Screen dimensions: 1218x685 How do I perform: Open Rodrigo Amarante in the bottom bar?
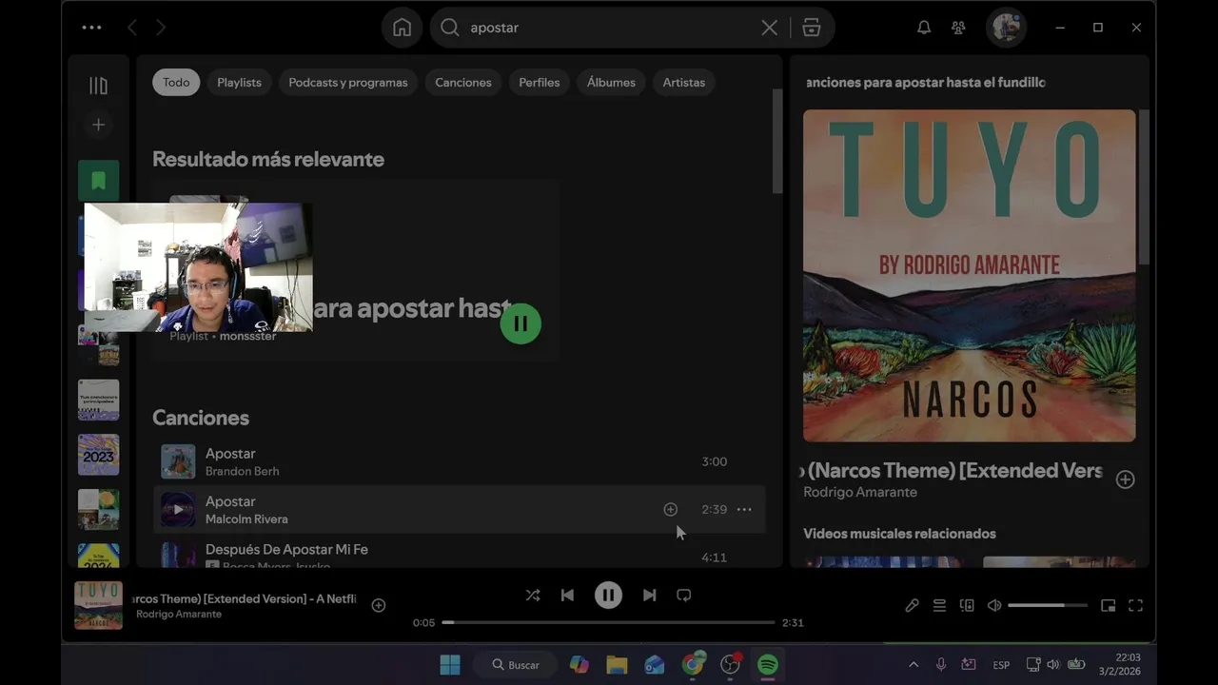pos(179,614)
